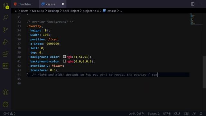
Task: Click the .overlay selector text
Action: pos(34,26)
